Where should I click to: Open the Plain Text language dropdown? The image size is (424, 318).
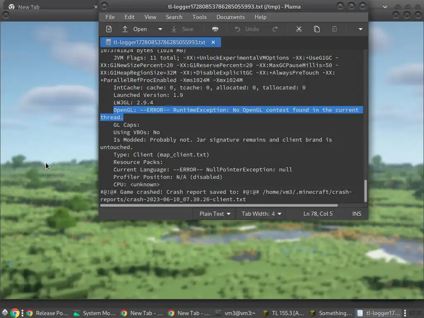click(x=215, y=214)
